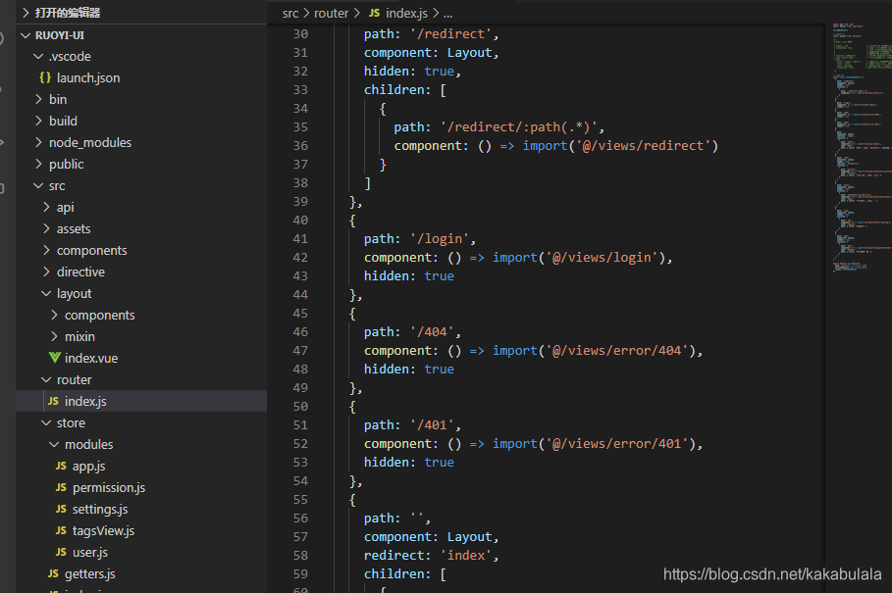Click the JS icon beside permission.js
The image size is (892, 593).
click(x=62, y=487)
